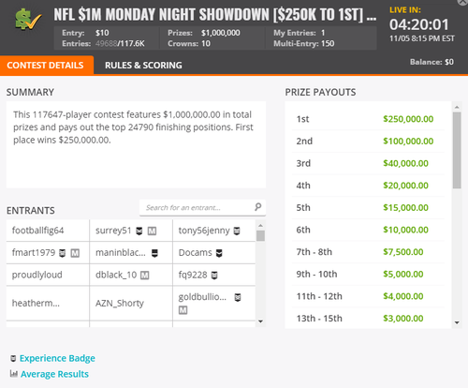Image resolution: width=468 pixels, height=388 pixels.
Task: Click the M icon under goldbullio entrant
Action: (183, 310)
